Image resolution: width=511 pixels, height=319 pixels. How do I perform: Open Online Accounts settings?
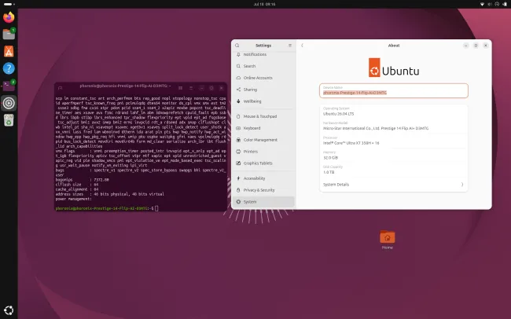[263, 78]
